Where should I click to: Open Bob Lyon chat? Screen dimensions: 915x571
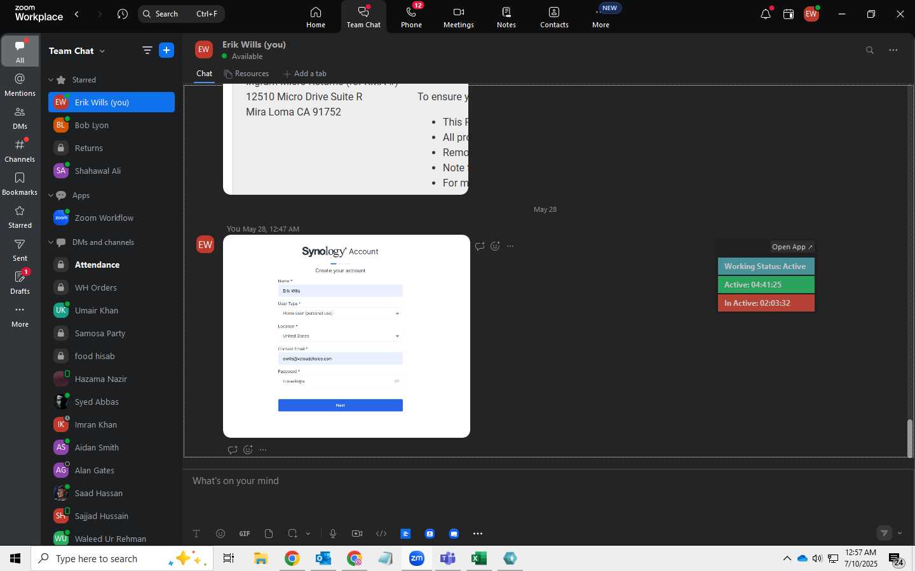click(111, 125)
